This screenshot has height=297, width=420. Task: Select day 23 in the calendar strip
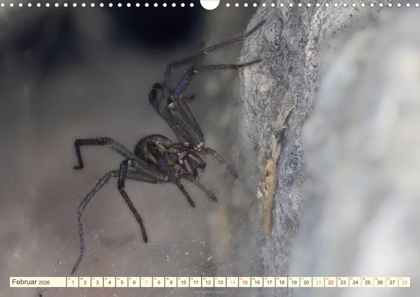coord(343,282)
